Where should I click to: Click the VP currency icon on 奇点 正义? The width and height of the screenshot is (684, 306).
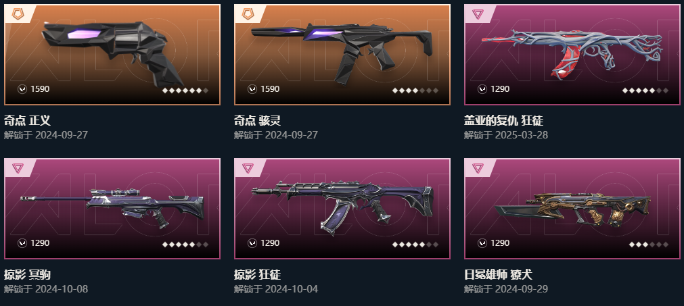pyautogui.click(x=22, y=89)
